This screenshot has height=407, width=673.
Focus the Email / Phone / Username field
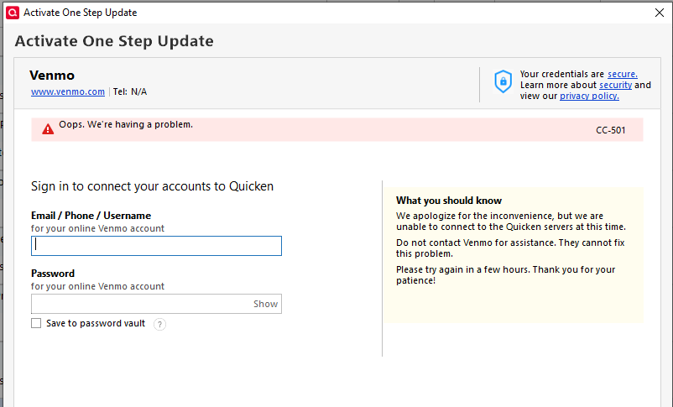tap(156, 246)
